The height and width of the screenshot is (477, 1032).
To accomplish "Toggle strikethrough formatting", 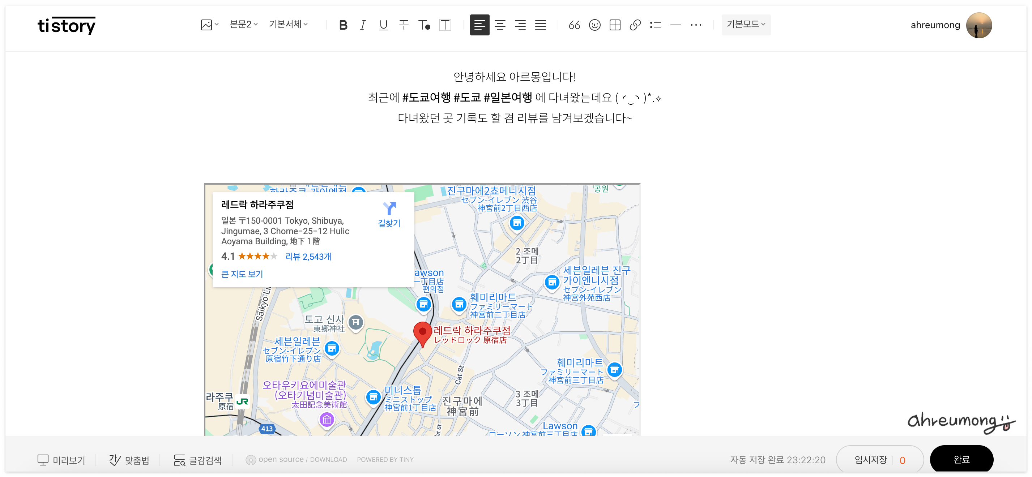I will point(404,25).
